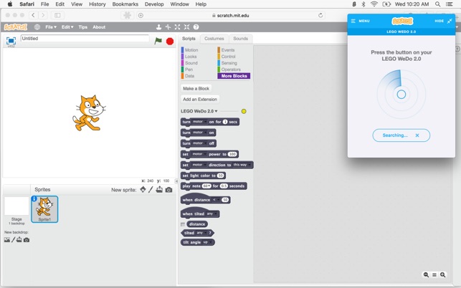Upload backdrop from file icon
461x288 pixels.
pyautogui.click(x=19, y=239)
